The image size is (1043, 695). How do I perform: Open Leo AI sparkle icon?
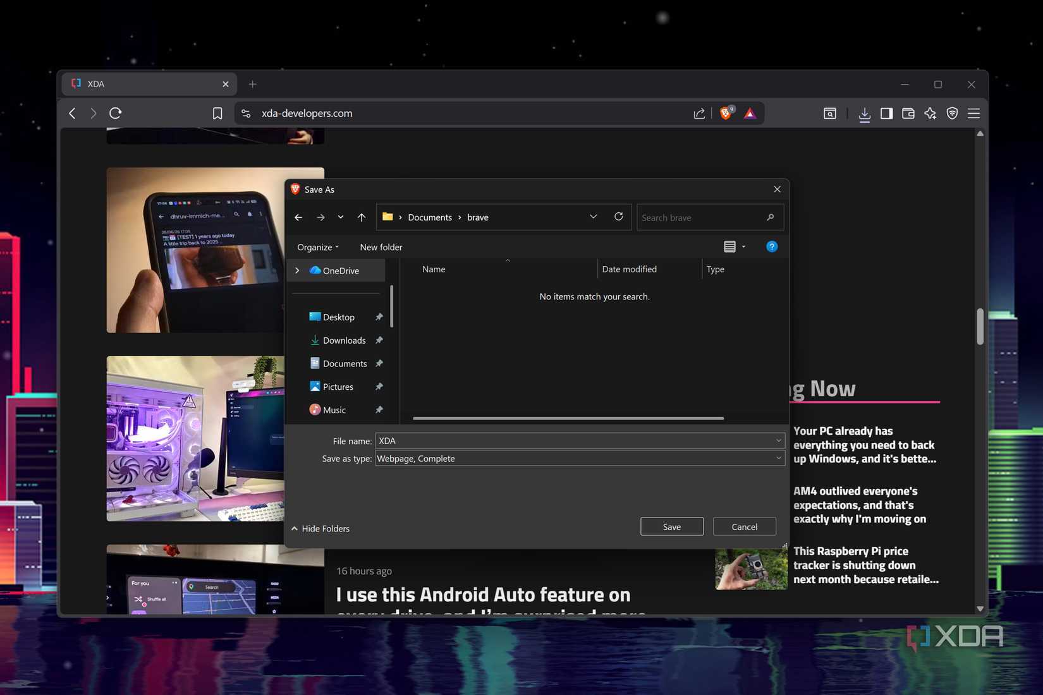click(930, 114)
